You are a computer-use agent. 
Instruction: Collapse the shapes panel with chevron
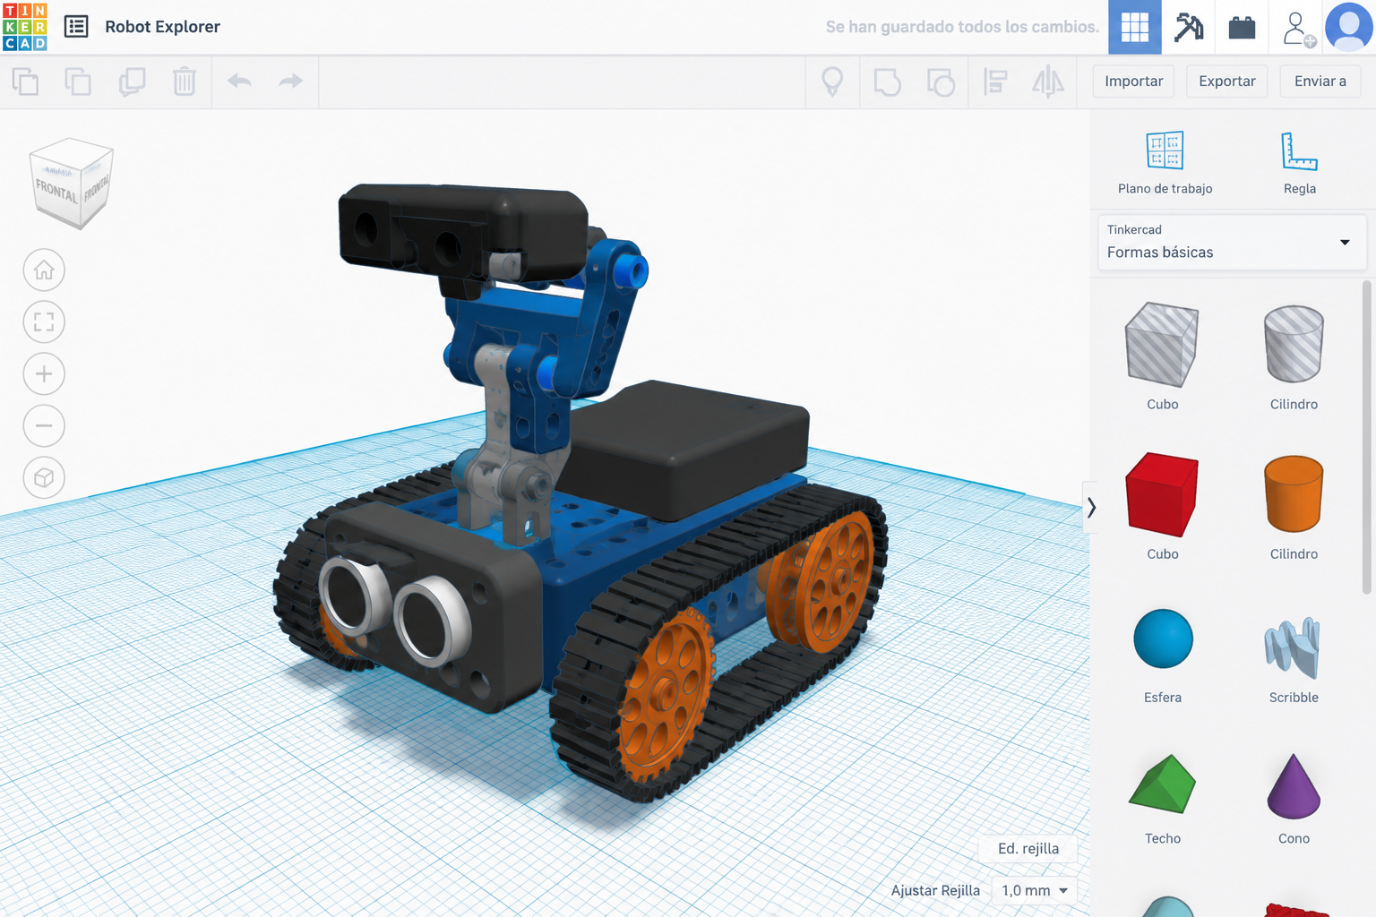(1091, 508)
